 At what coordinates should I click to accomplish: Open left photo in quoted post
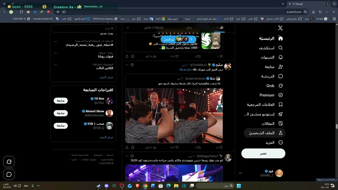[149, 116]
